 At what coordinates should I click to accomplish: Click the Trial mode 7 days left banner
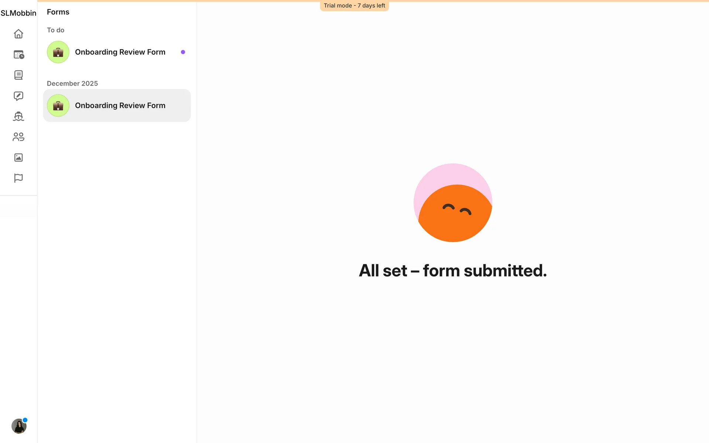coord(354,6)
